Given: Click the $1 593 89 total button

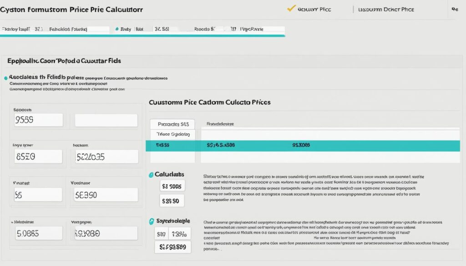Looking at the screenshot, I should 172,247.
